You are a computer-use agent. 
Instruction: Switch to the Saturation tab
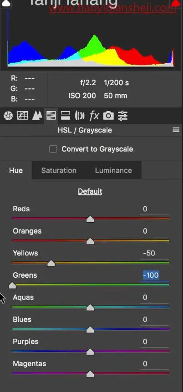[x=59, y=170]
